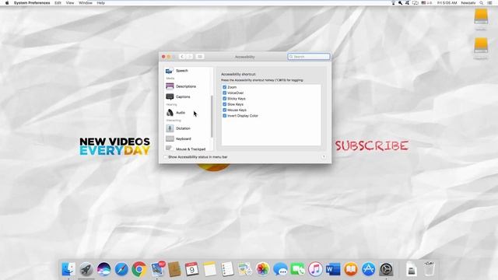Open the Apple menu

7,3
